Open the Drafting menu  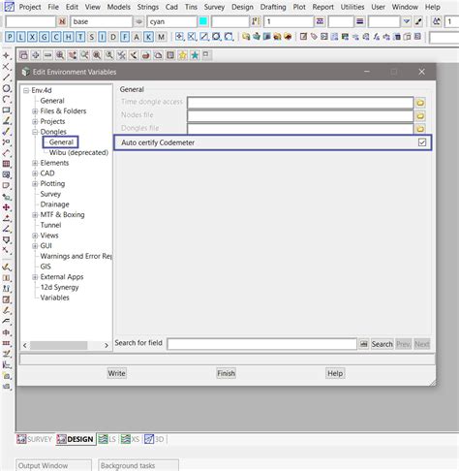[273, 7]
